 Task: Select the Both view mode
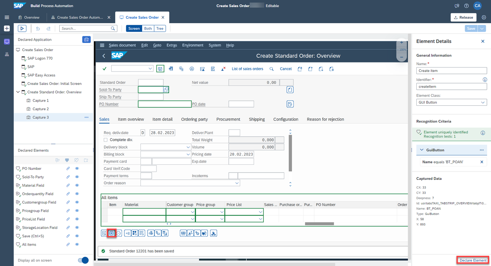tap(148, 29)
